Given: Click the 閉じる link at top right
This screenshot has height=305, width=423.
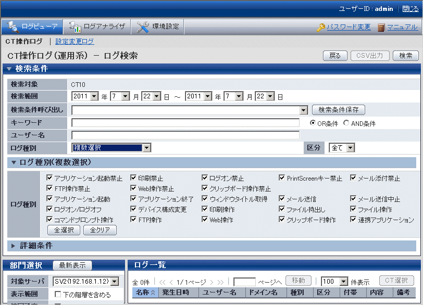Looking at the screenshot, I should [x=410, y=9].
